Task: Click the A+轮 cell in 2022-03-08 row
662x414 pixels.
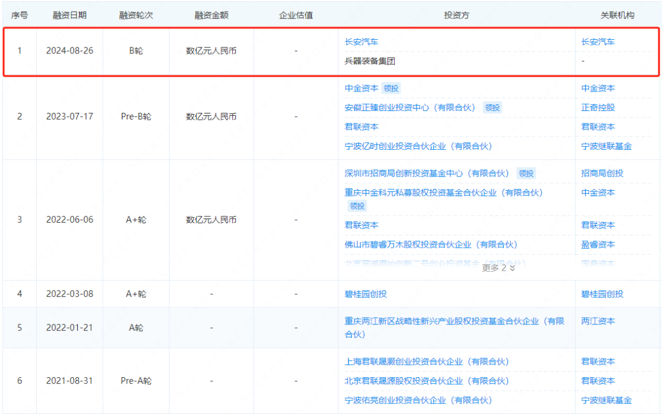Action: [x=136, y=294]
